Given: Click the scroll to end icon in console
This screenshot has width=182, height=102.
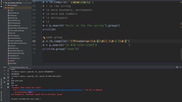Looking at the screenshot, I should point(8,80).
